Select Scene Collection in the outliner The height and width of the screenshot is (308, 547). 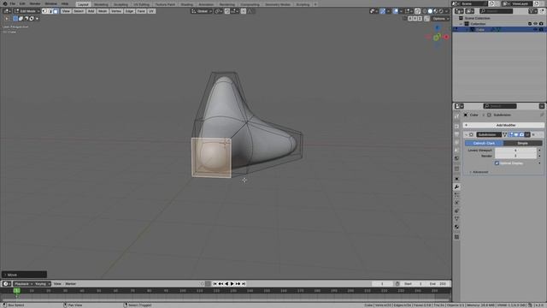(x=477, y=18)
